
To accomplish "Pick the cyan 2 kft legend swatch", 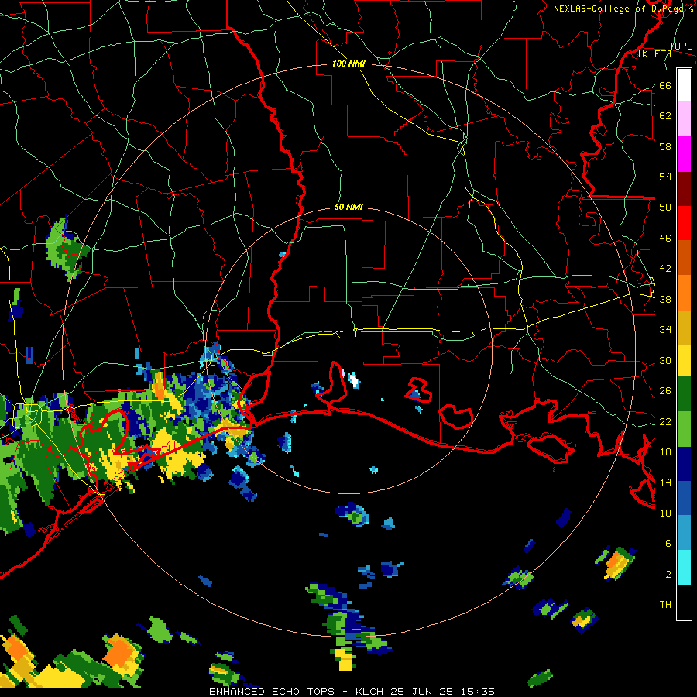I will [x=684, y=568].
